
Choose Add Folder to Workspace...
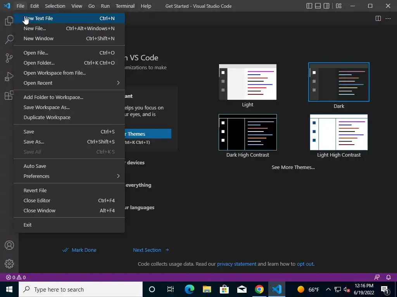(69, 97)
